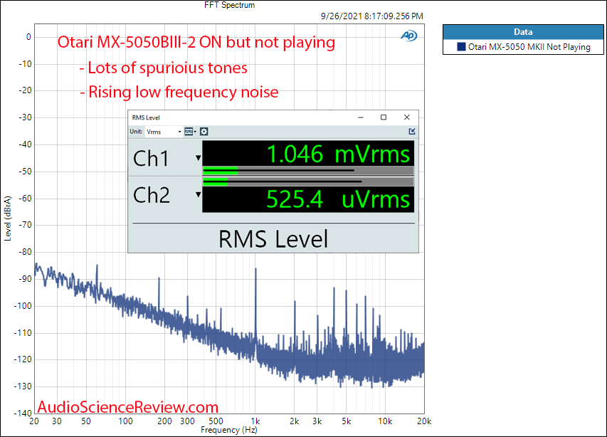Click the RMS Level window title bar text
Viewport: 607px width, 437px height.
point(146,117)
